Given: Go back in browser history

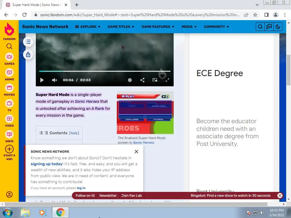Looking at the screenshot, I should click(6, 15).
